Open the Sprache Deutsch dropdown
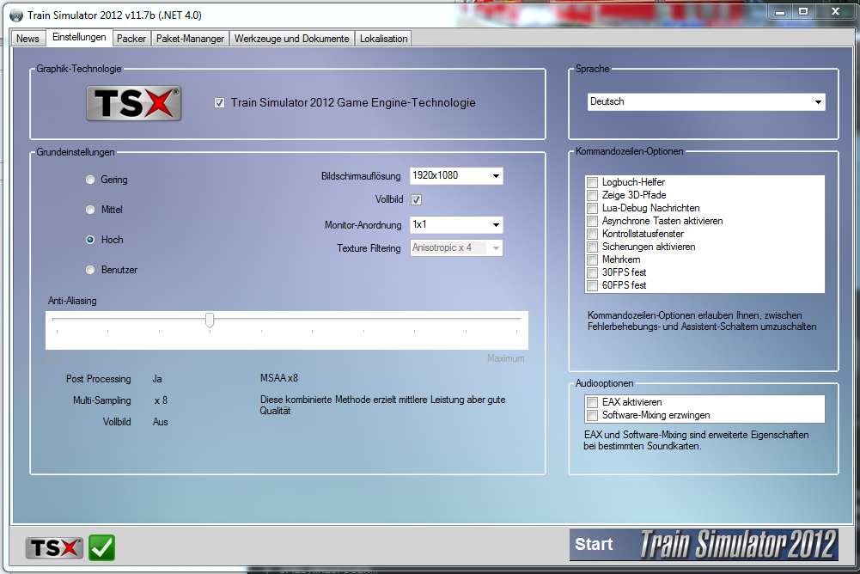The height and width of the screenshot is (574, 860). (706, 102)
